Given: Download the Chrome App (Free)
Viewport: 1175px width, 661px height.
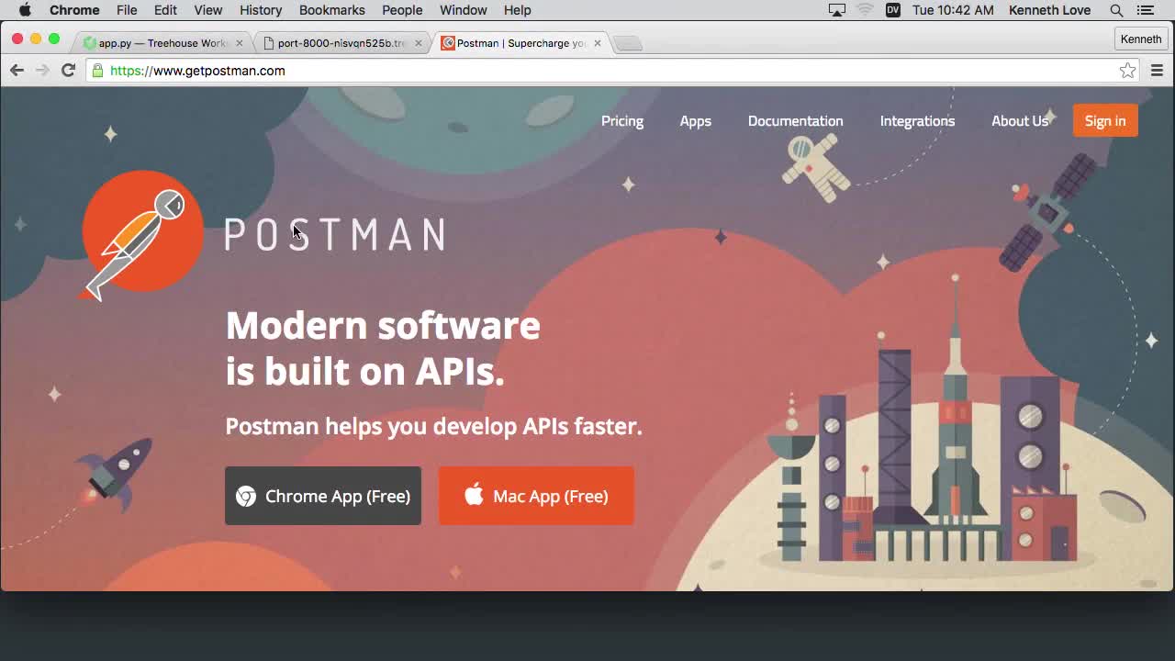Looking at the screenshot, I should tap(323, 496).
